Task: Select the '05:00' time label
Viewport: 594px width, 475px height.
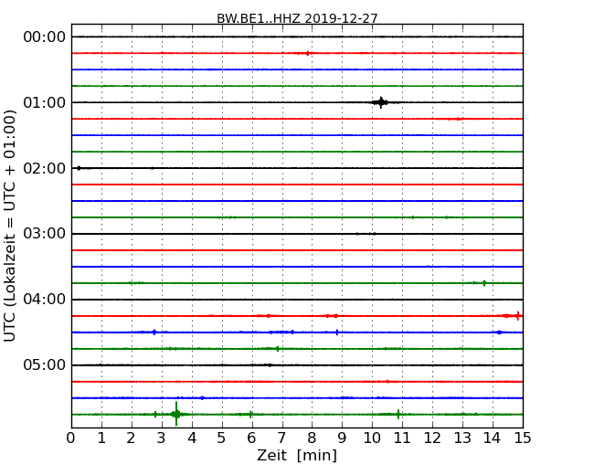Action: (45, 364)
